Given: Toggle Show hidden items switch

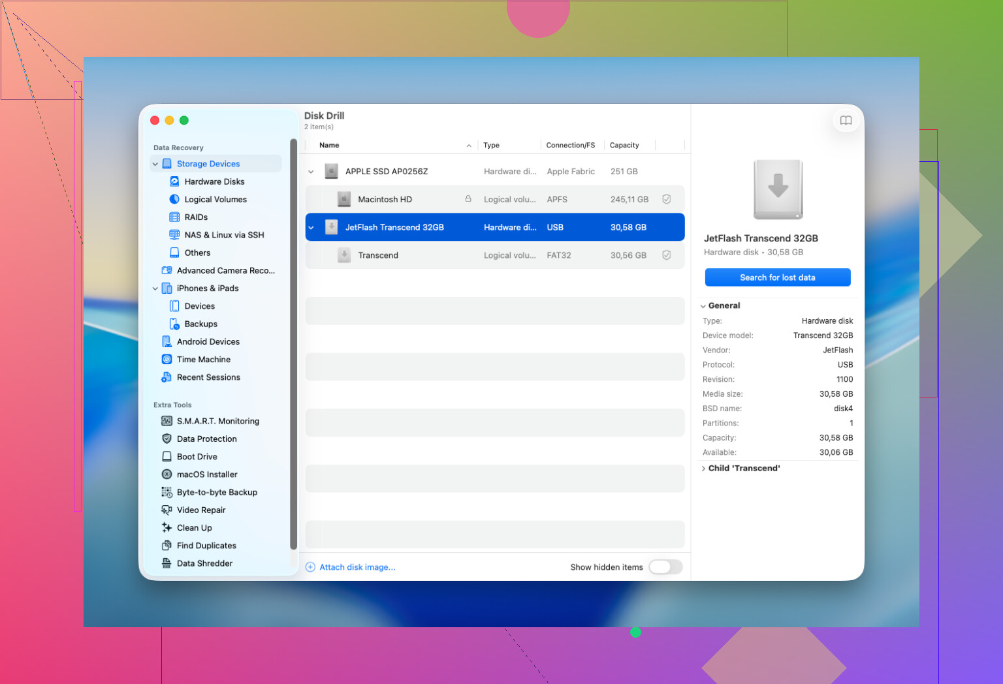Looking at the screenshot, I should click(x=665, y=567).
